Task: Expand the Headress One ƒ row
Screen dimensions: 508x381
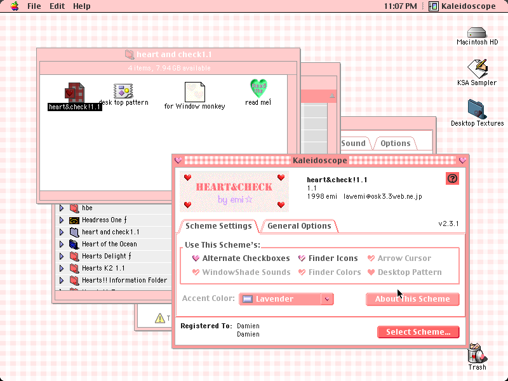Action: 62,220
